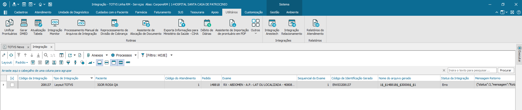Toggle the ABC text display button
The height and width of the screenshot is (110, 522).
[x=128, y=62]
